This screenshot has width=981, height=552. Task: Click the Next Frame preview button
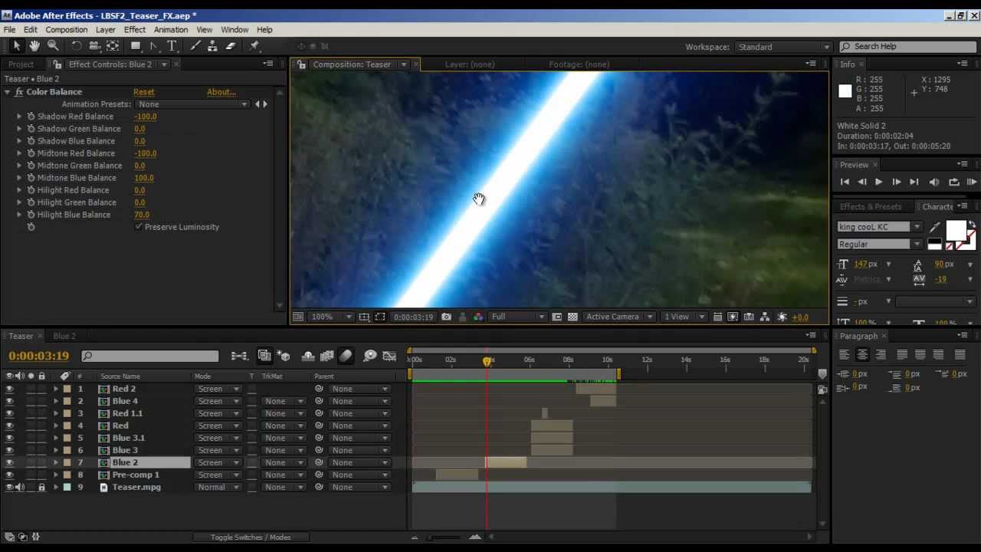896,182
